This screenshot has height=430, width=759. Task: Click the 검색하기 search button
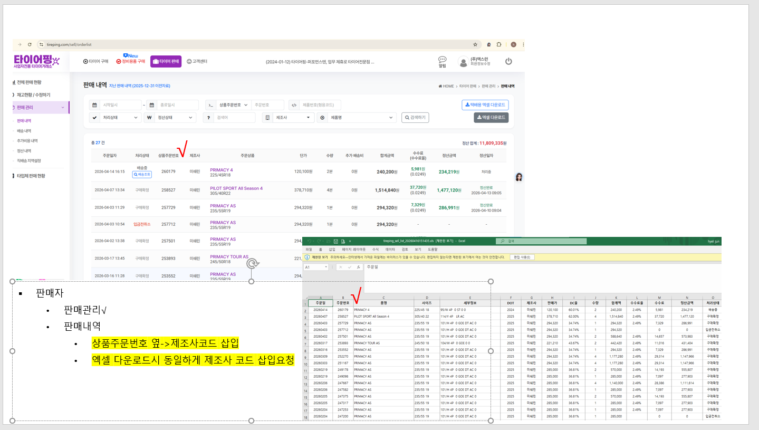point(415,118)
